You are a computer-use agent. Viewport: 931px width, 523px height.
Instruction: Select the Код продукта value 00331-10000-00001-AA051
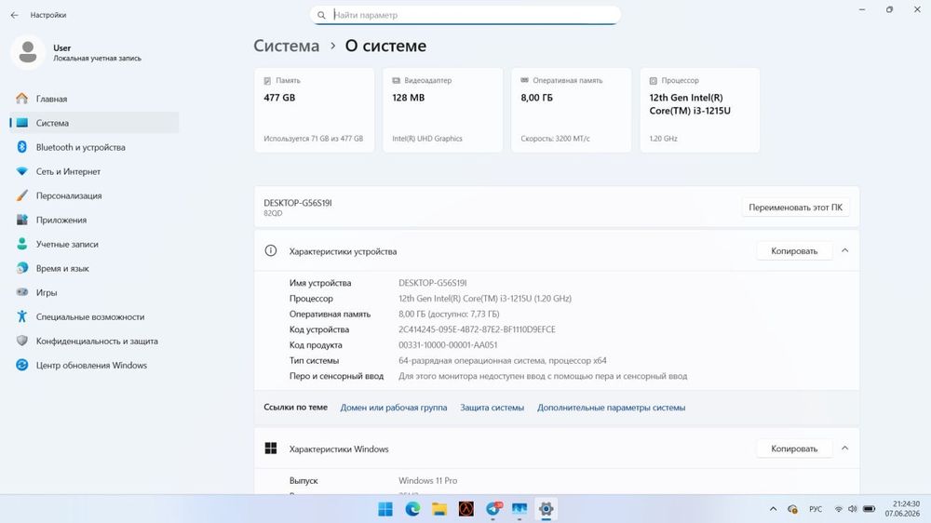tap(448, 345)
